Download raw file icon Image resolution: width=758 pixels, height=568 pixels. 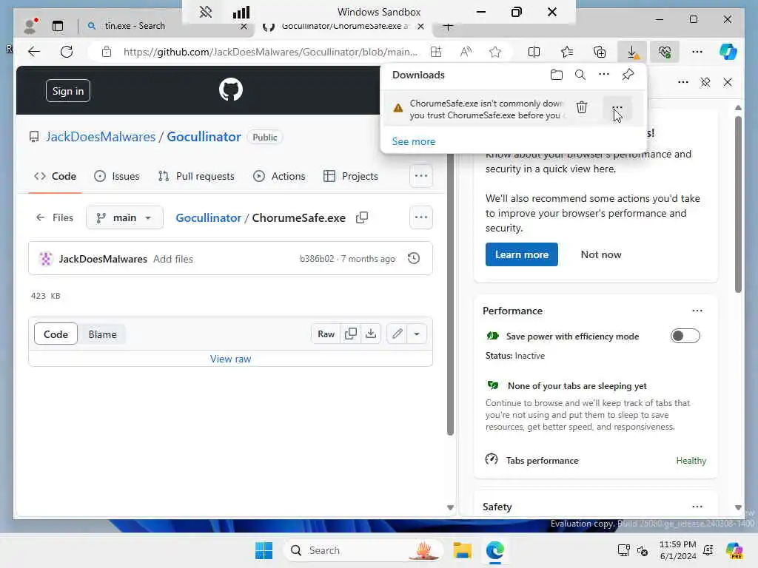(371, 334)
